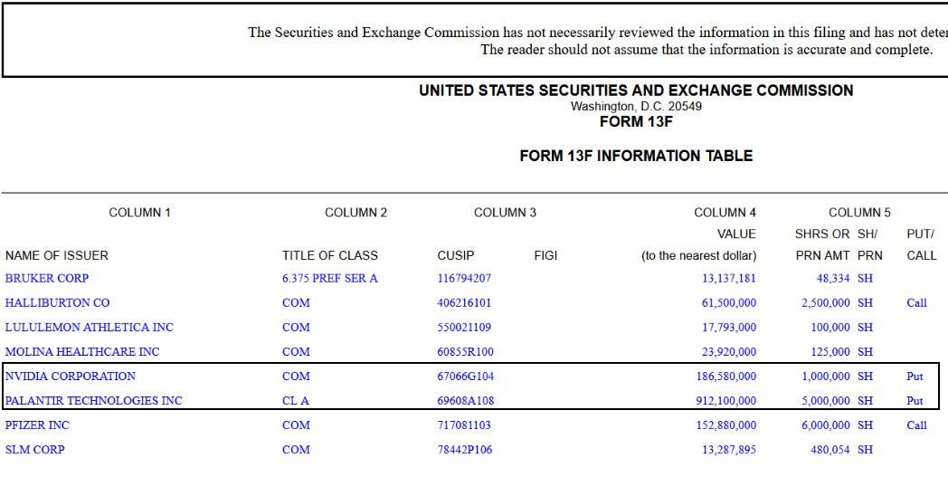The image size is (948, 477).
Task: Click Put in the NVIDIA row
Action: tap(915, 376)
